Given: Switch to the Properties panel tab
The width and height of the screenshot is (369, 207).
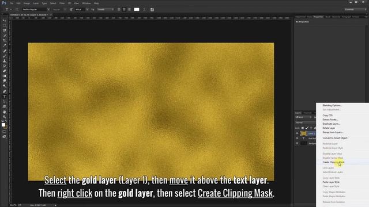Looking at the screenshot, I should 318,17.
